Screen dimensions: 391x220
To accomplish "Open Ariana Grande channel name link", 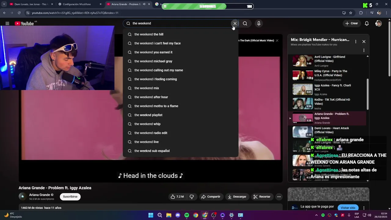I will (x=39, y=195).
